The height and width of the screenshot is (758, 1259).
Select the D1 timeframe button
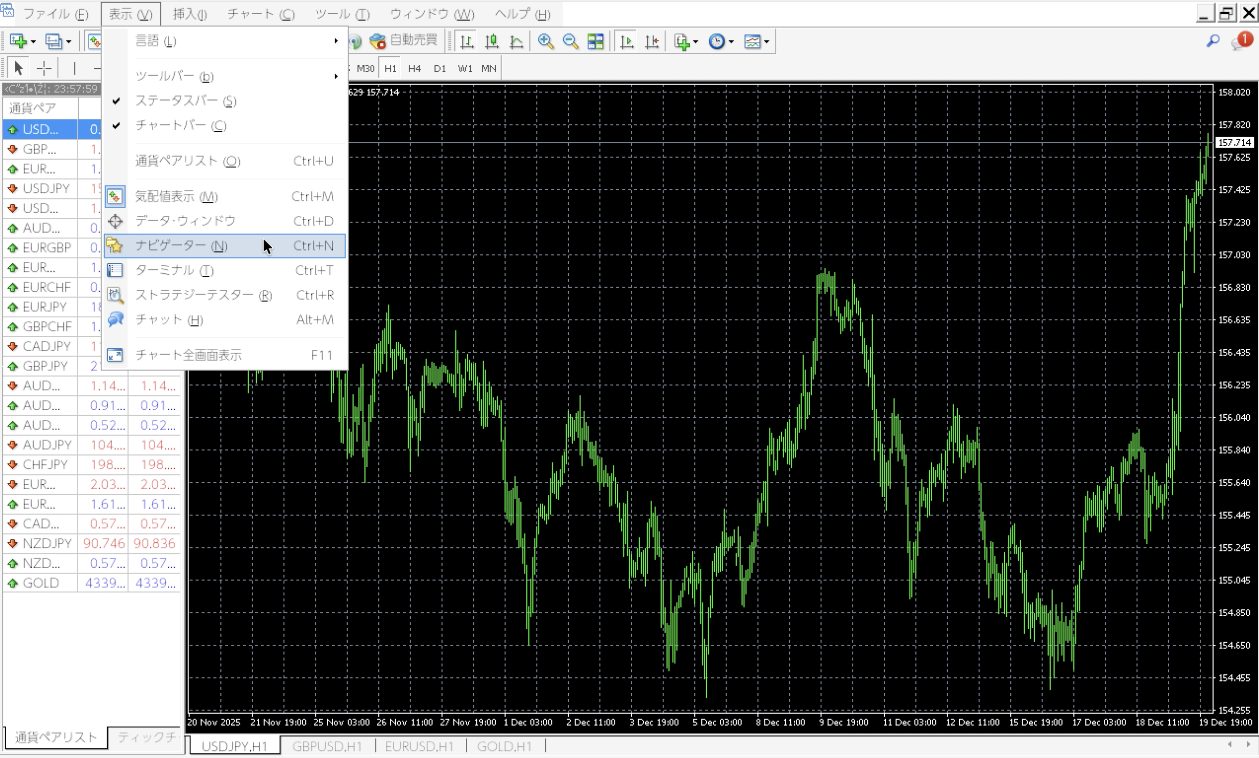(440, 68)
